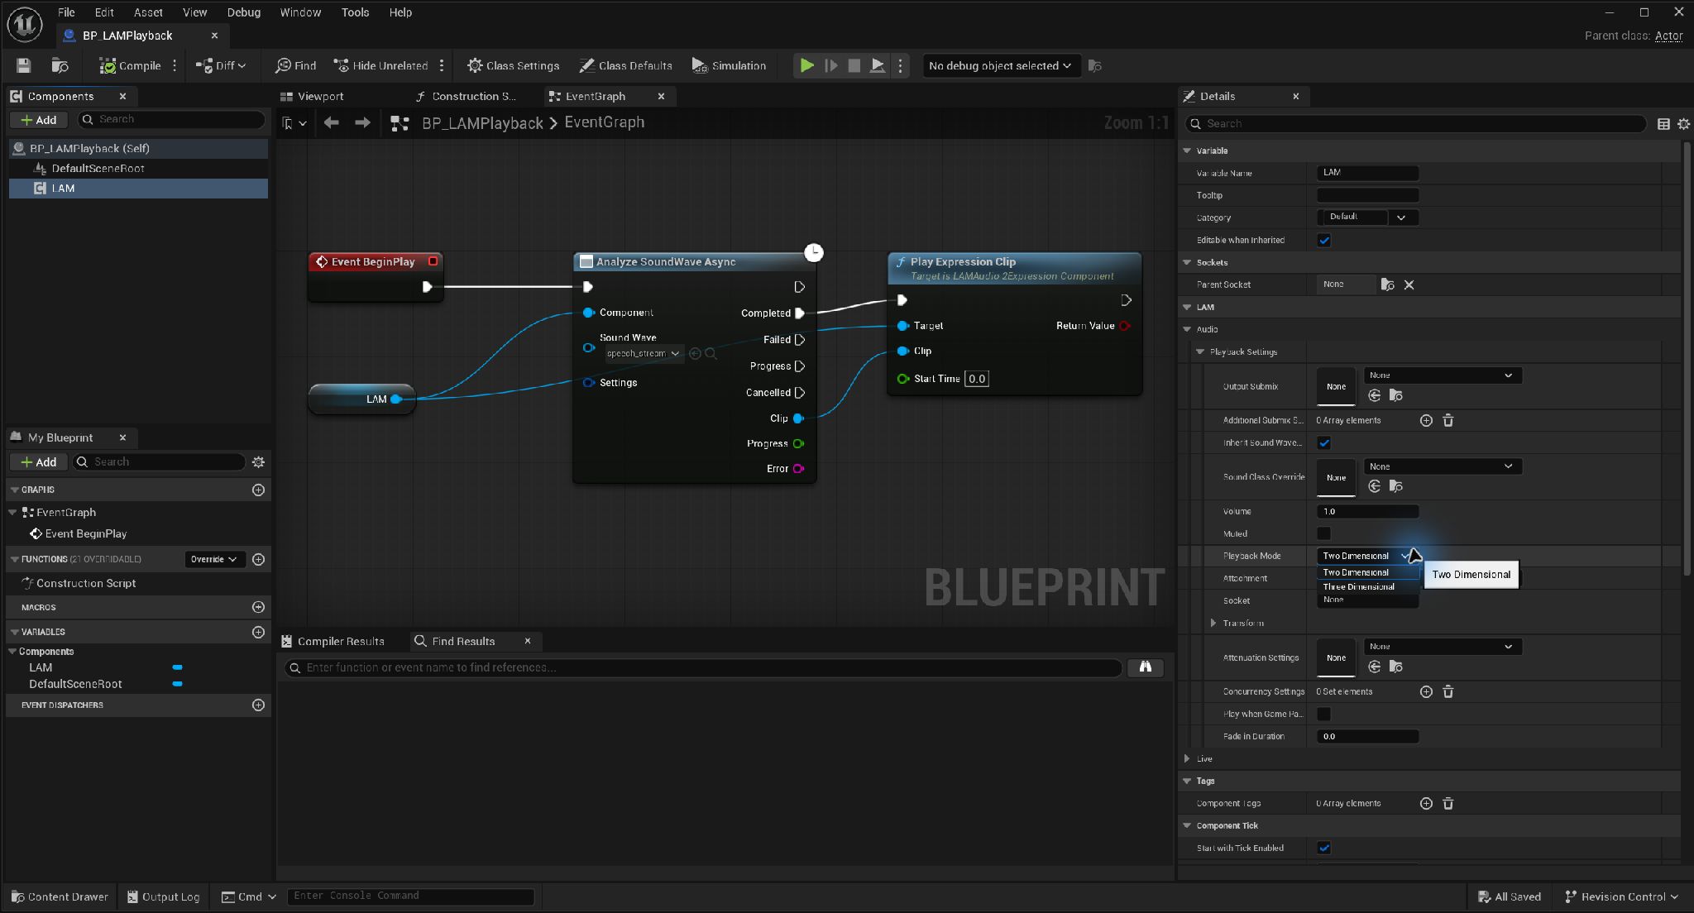Collapse the EventGraph tree item
Image resolution: width=1694 pixels, height=913 pixels.
13,512
